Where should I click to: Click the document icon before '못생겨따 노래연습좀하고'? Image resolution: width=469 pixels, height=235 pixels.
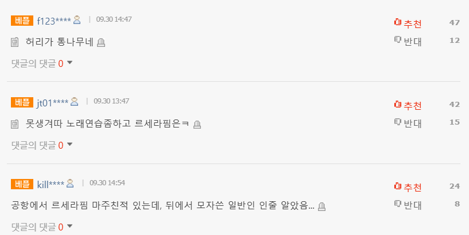click(x=15, y=124)
